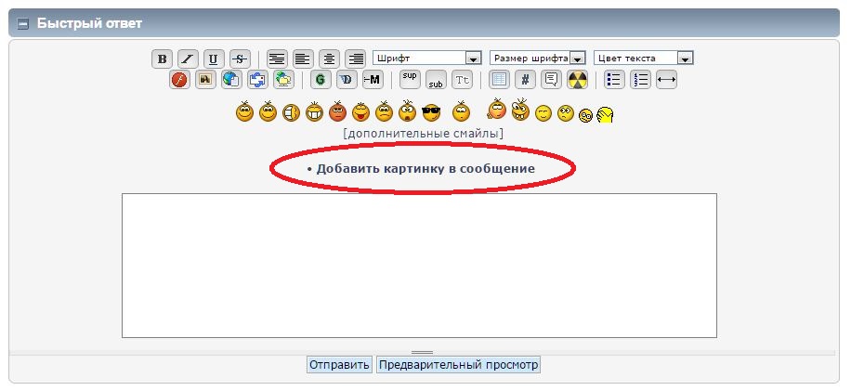Apply strikethrough with the S button
Screen dimensions: 851x391
point(240,59)
